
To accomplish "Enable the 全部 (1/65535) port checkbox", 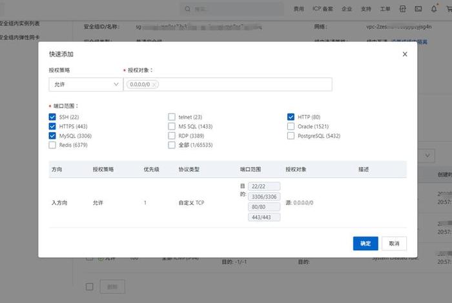I will tap(172, 145).
